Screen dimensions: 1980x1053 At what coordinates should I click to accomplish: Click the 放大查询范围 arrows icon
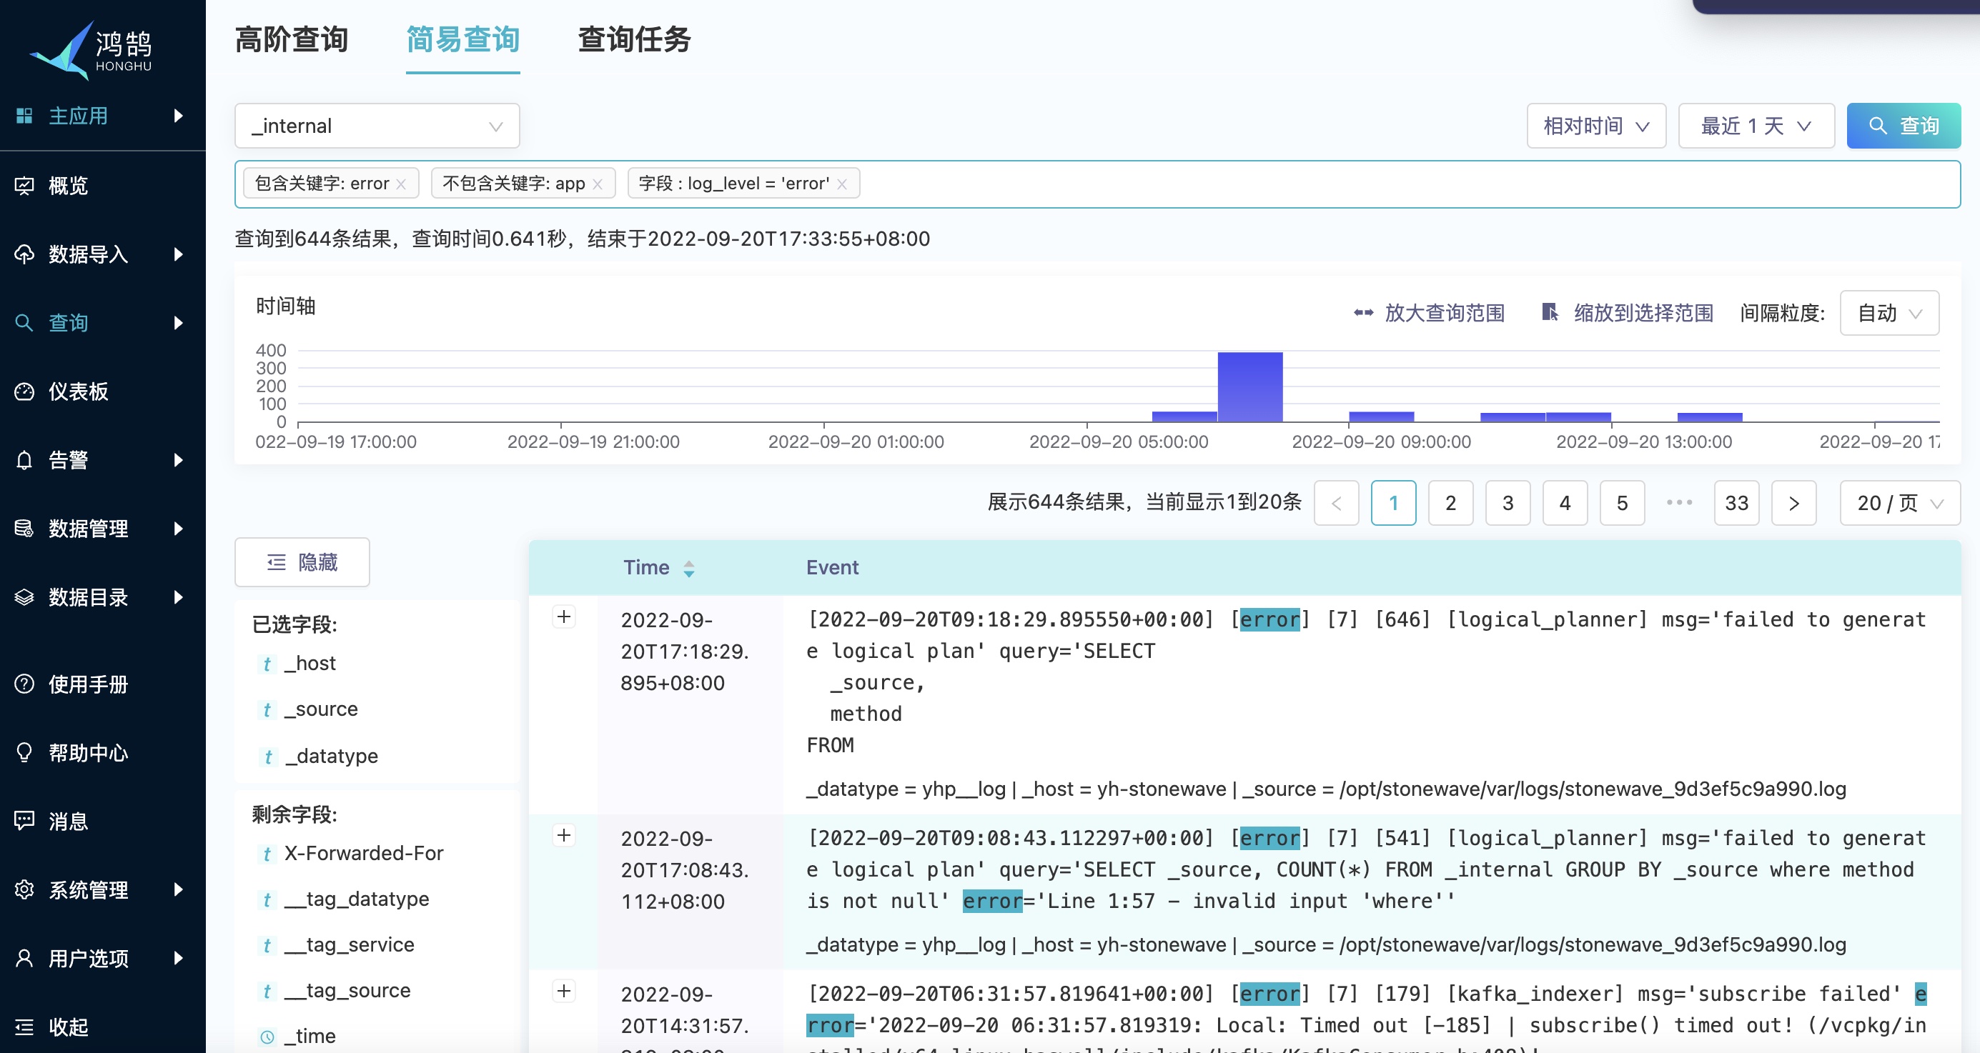pyautogui.click(x=1364, y=313)
